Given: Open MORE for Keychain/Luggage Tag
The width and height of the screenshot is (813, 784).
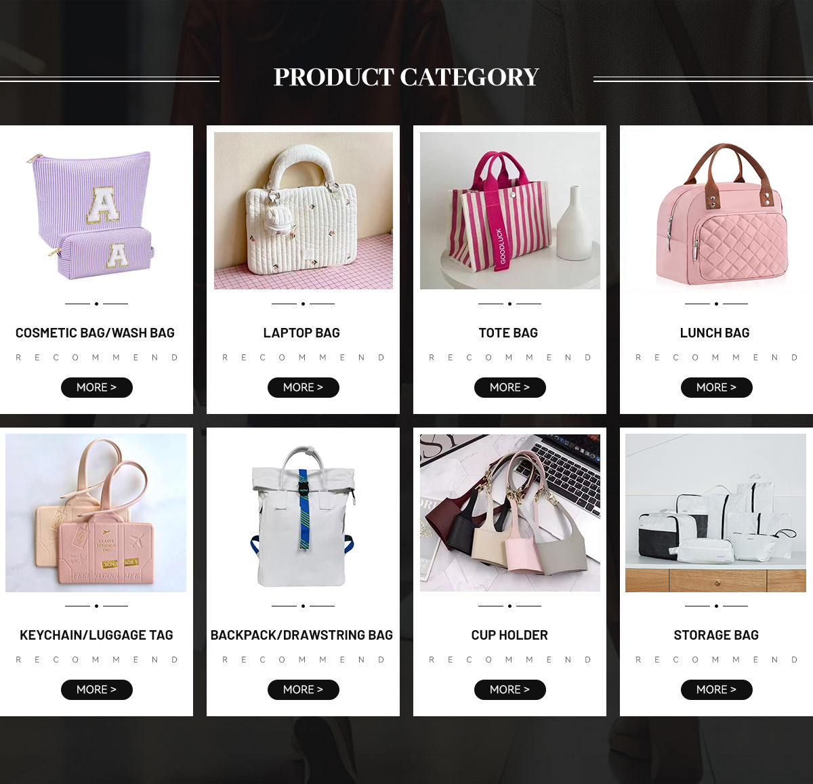Looking at the screenshot, I should point(97,690).
